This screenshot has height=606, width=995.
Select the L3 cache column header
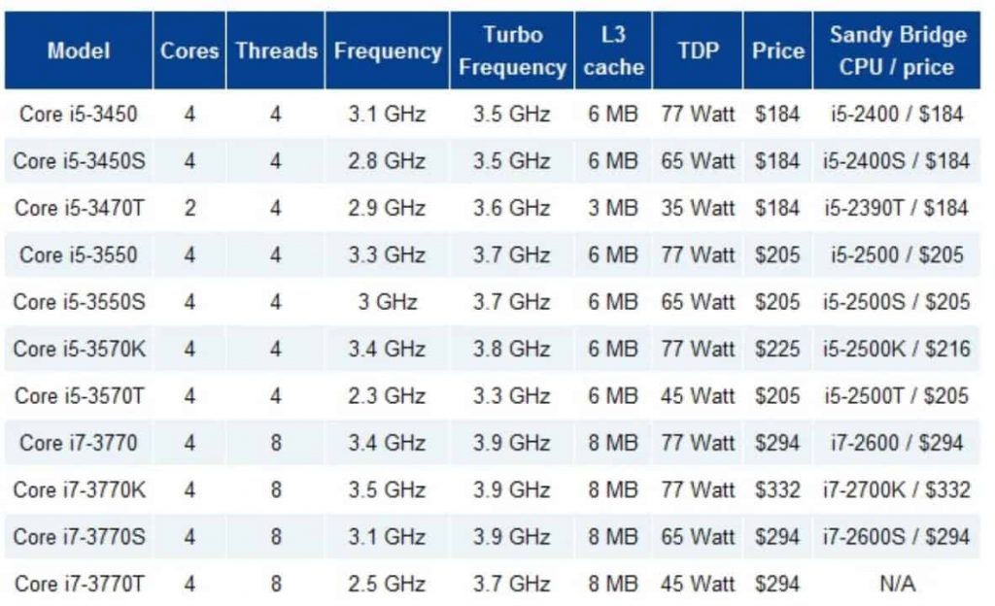click(x=613, y=50)
